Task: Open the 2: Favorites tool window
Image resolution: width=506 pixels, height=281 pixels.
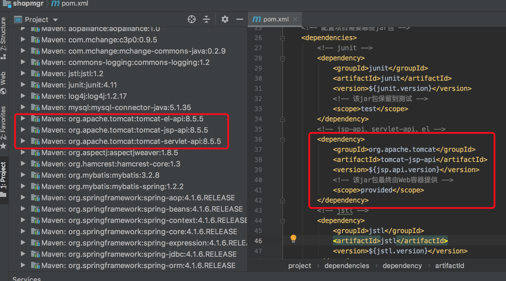Action: [3, 128]
